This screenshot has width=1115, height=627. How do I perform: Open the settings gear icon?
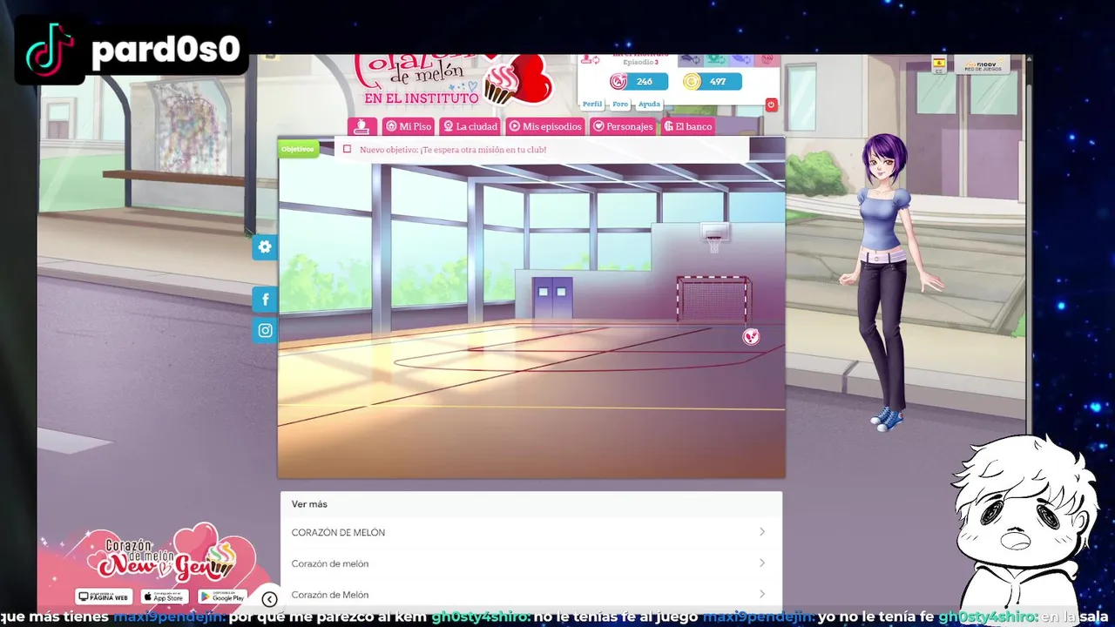(265, 246)
